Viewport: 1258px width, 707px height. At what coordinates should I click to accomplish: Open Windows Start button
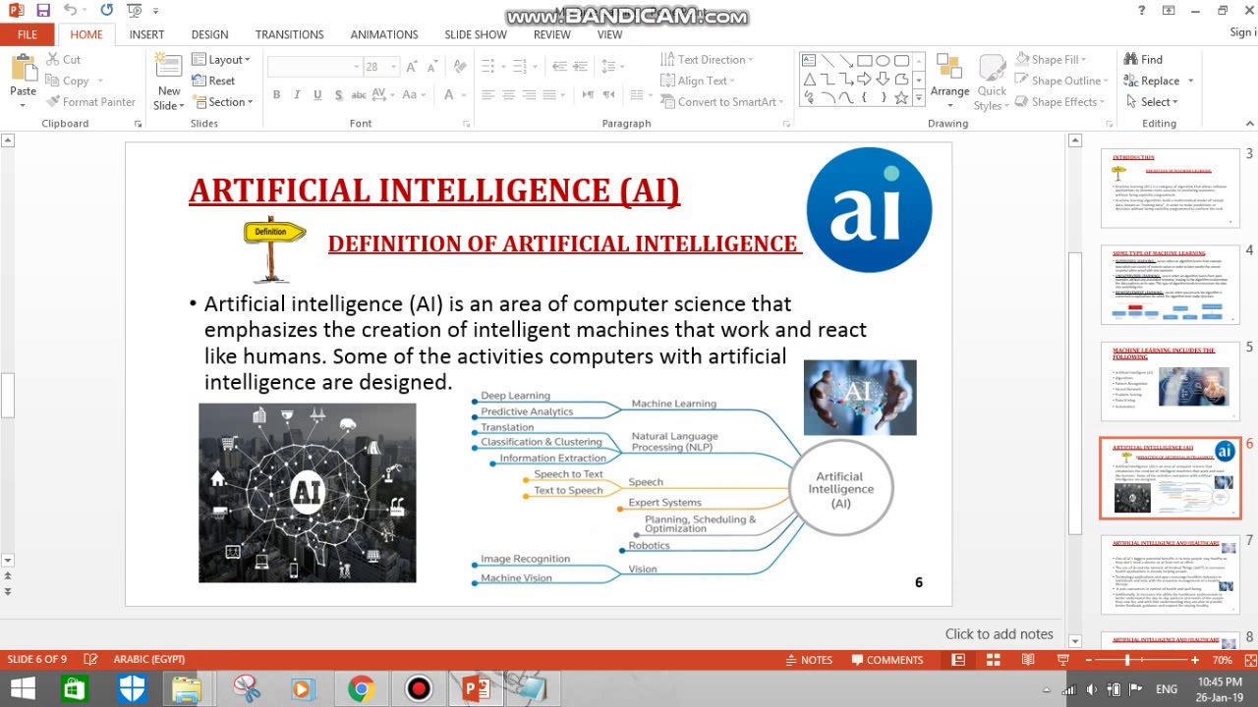[x=23, y=689]
